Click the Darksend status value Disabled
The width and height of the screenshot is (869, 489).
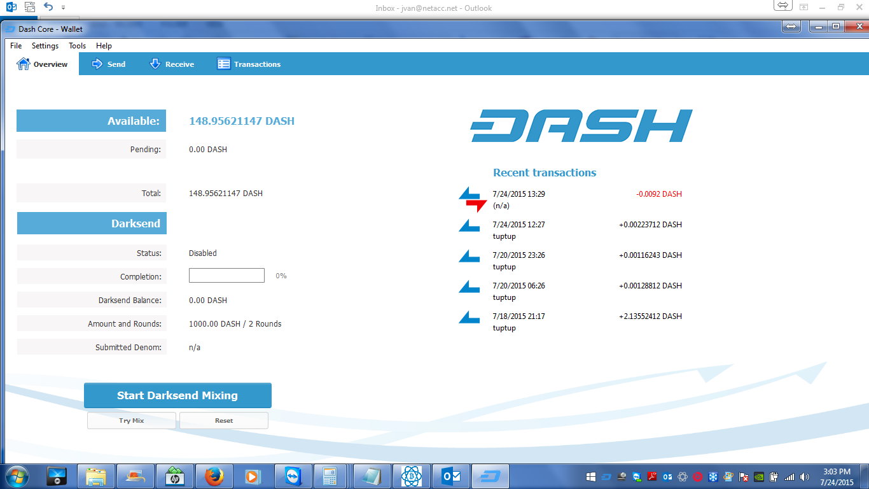(x=203, y=253)
